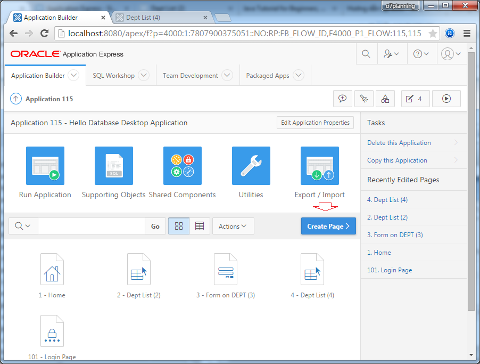Screen dimensions: 480x364
Task: Open Shared Components icon
Action: pos(183,166)
